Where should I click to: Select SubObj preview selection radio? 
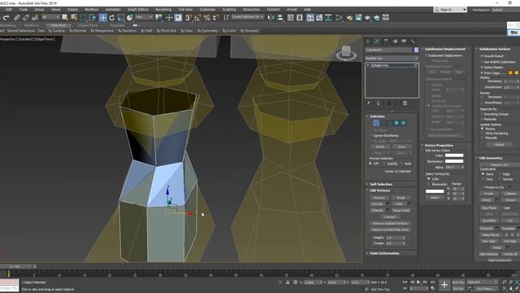(x=384, y=164)
